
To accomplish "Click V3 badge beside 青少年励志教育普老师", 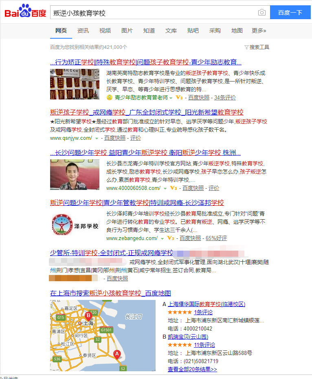I will tap(179, 98).
